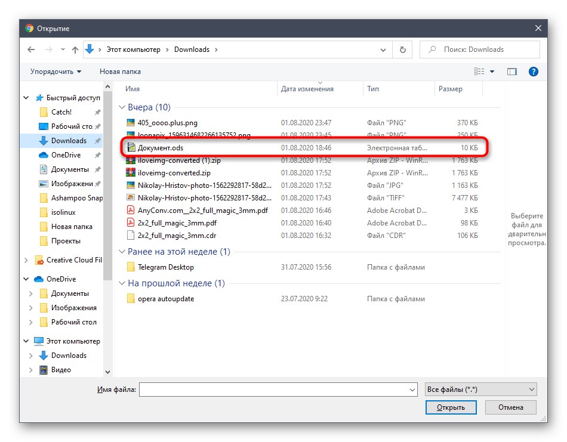Open Catch! folder in quick access
Screen dimensions: 567x442
(x=61, y=112)
